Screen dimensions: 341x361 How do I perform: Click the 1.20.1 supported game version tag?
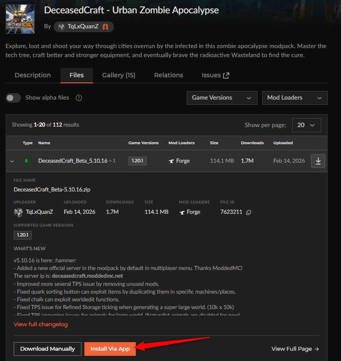(23, 235)
